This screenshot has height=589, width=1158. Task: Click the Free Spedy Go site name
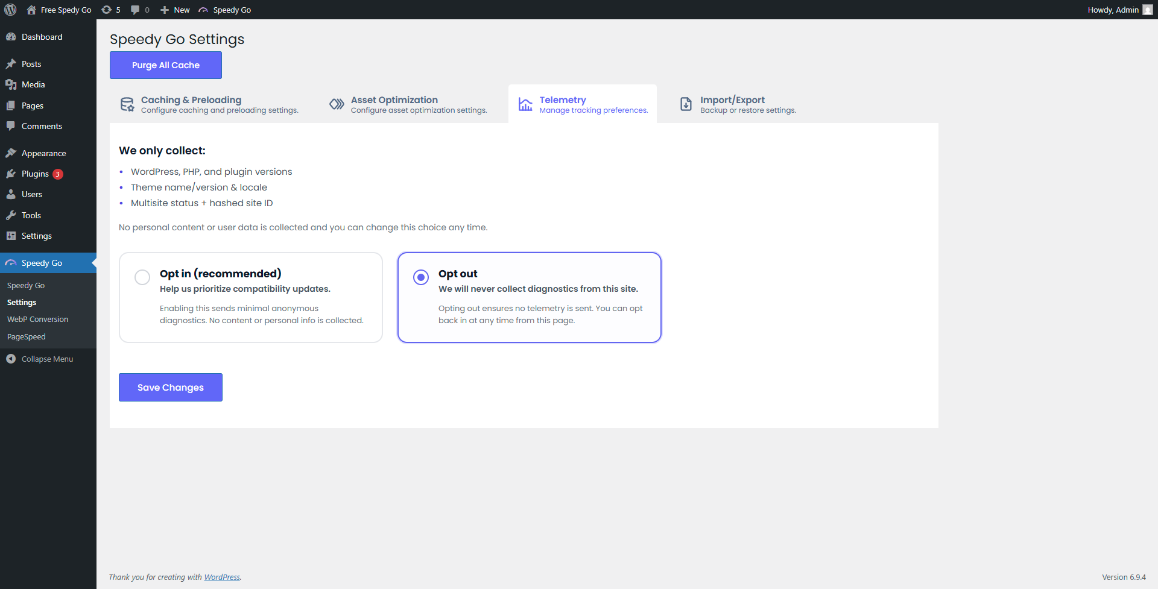tap(66, 10)
